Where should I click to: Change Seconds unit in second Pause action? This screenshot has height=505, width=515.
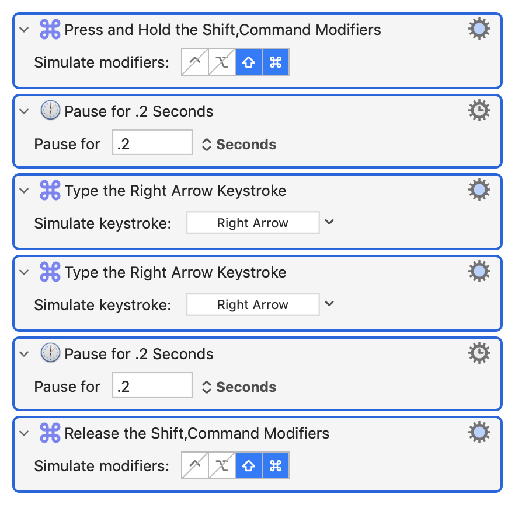[239, 387]
